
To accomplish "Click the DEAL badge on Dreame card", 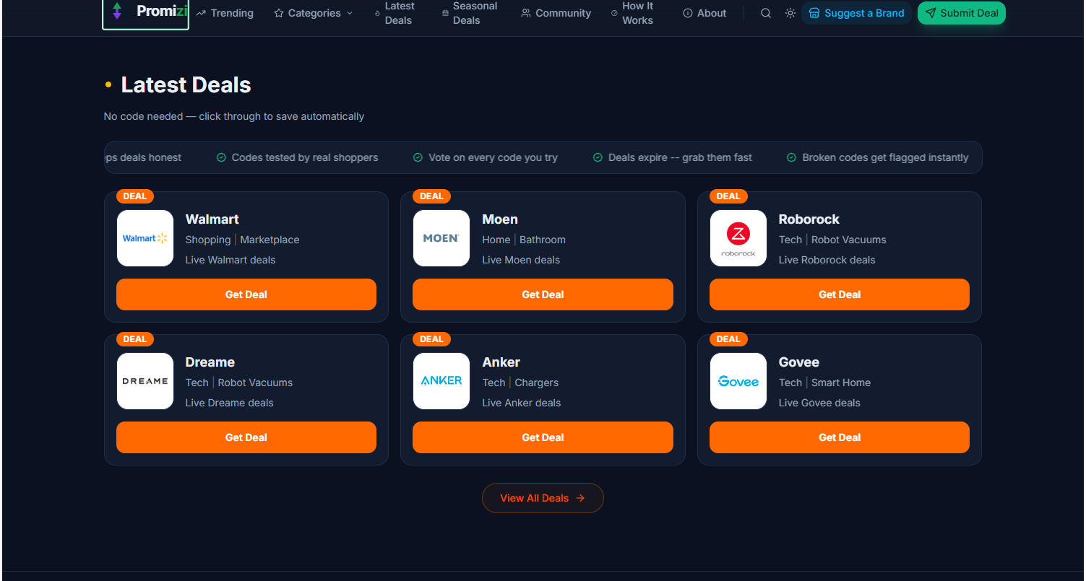I will (x=135, y=339).
